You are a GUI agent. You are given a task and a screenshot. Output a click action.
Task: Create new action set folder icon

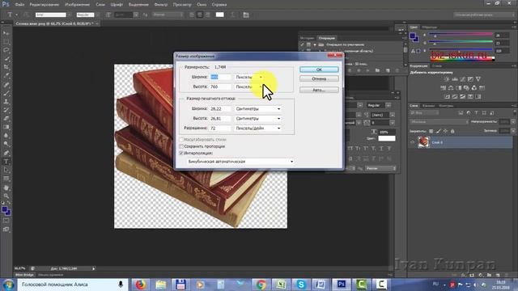(x=377, y=70)
